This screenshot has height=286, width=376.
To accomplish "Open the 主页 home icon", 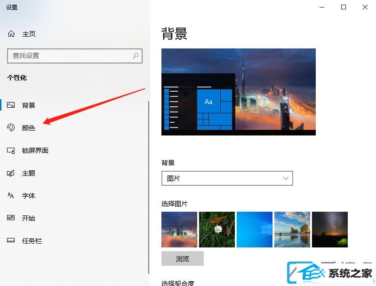I will [x=11, y=34].
